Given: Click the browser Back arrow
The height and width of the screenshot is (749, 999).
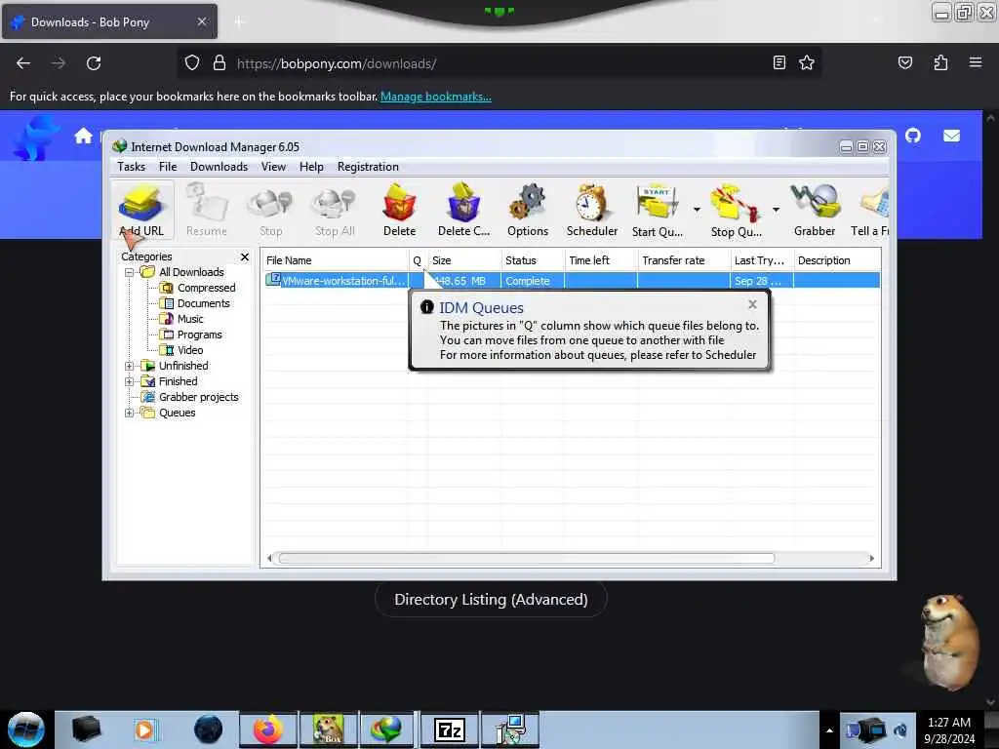Looking at the screenshot, I should point(23,63).
